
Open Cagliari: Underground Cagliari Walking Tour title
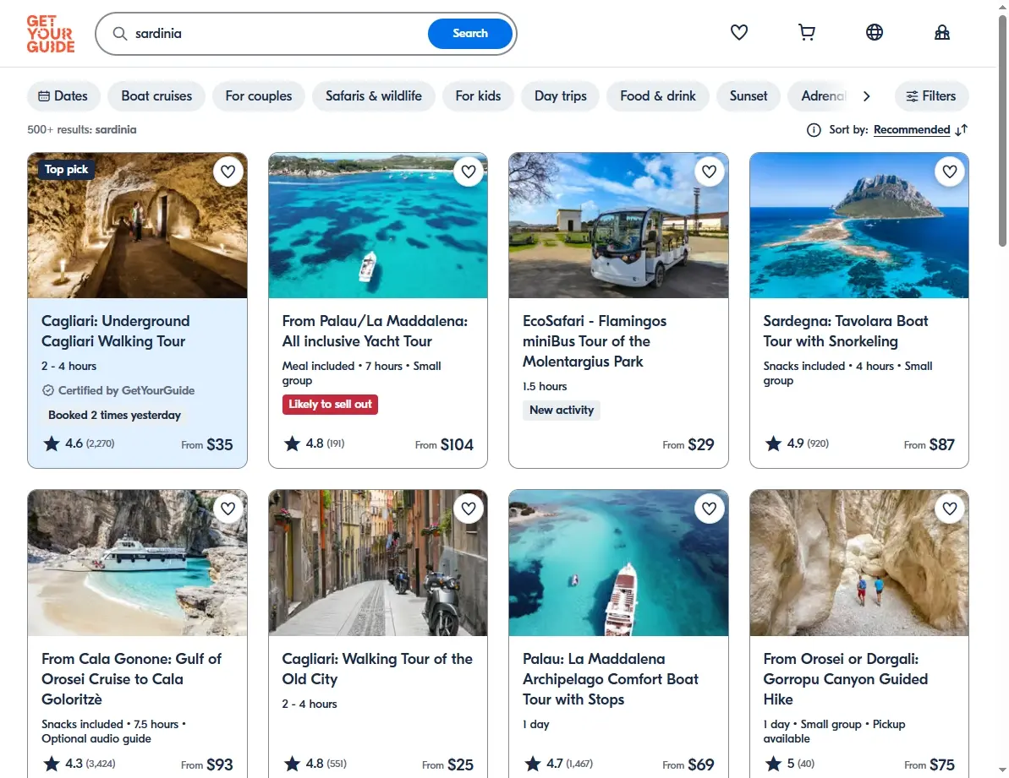[x=116, y=331]
